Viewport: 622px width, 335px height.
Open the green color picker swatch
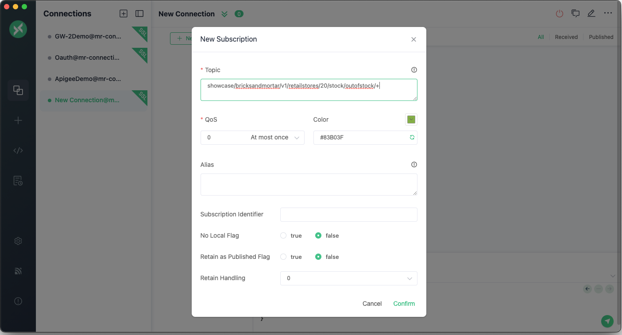(411, 119)
